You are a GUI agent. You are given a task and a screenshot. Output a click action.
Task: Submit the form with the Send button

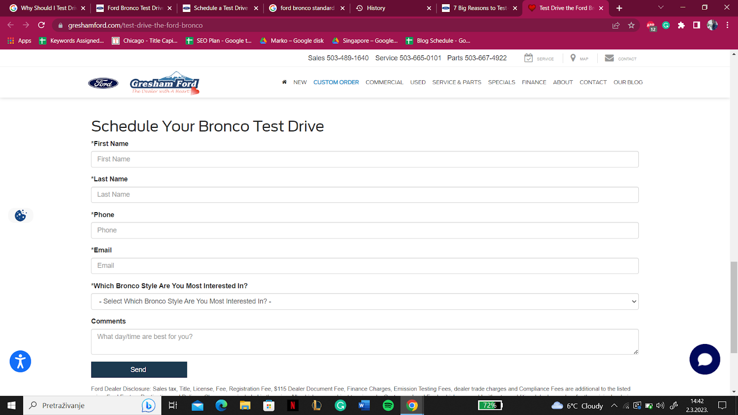[139, 370]
